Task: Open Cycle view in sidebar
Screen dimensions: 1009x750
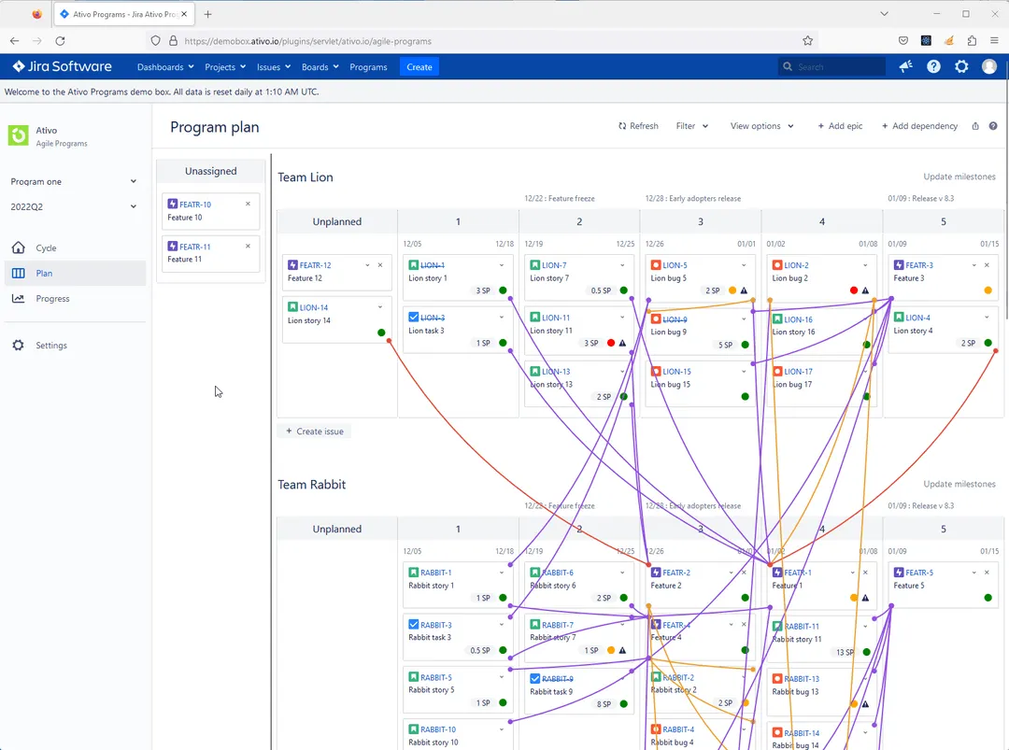Action: point(46,248)
